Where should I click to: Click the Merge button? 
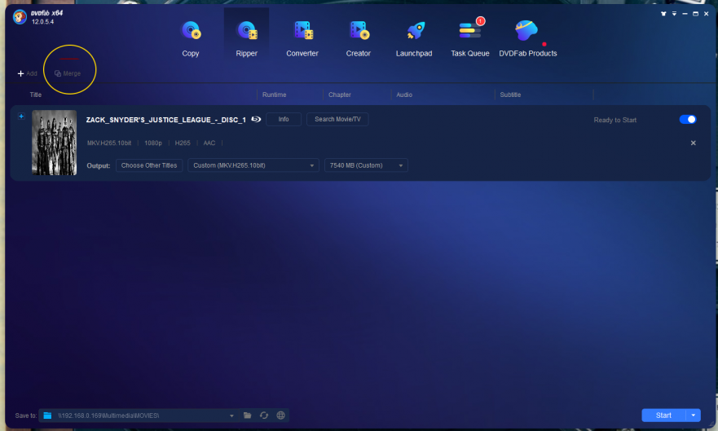[x=68, y=73]
